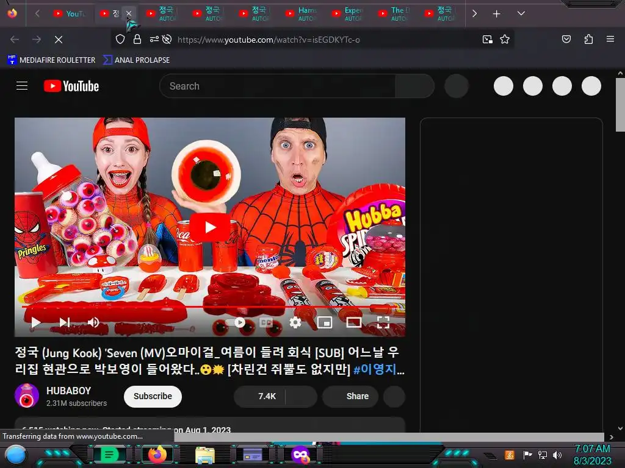Viewport: 625px width, 468px height.
Task: Open clock showing 7:07 AM
Action: click(x=592, y=455)
